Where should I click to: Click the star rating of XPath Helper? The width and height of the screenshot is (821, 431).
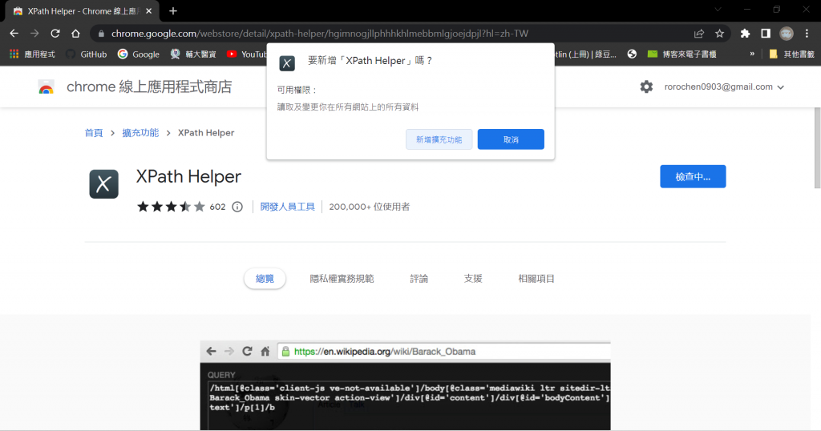point(171,207)
